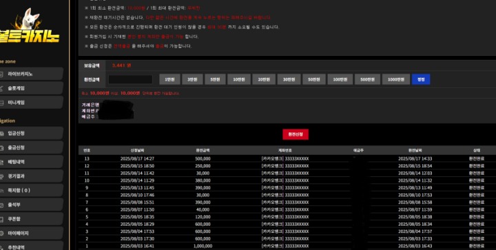Click request date 2025/08/17 14:27
This screenshot has width=496, height=250.
pos(137,158)
